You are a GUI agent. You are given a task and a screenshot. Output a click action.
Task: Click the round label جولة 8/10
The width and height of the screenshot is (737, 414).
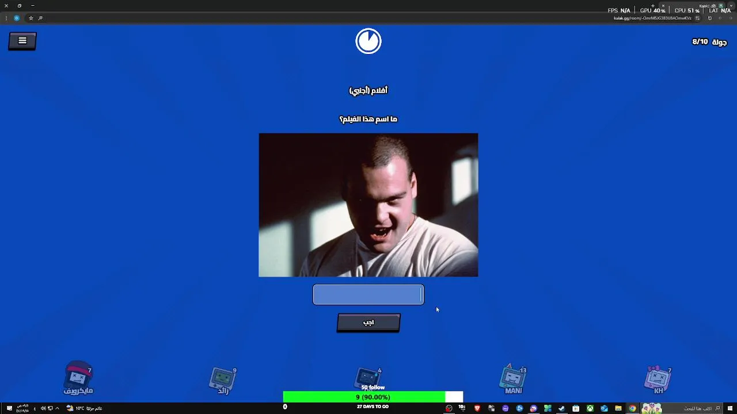(x=709, y=42)
